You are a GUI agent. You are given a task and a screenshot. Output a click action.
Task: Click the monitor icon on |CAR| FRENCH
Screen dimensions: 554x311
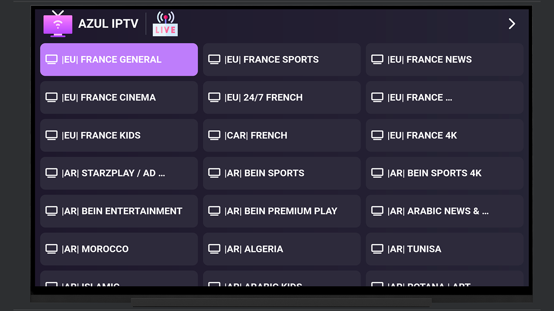coord(214,135)
